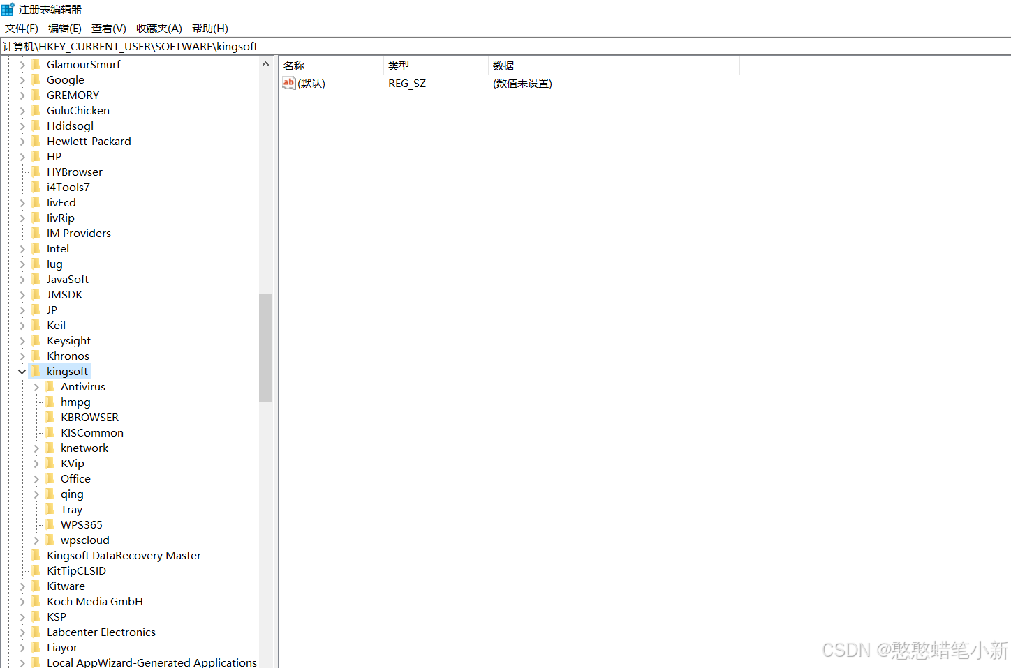Expand the knetwork subkey
This screenshot has width=1011, height=668.
point(36,448)
